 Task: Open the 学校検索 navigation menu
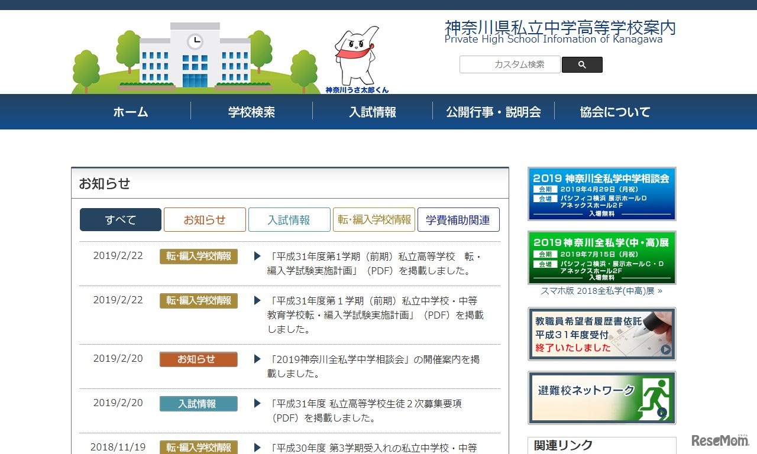click(251, 112)
